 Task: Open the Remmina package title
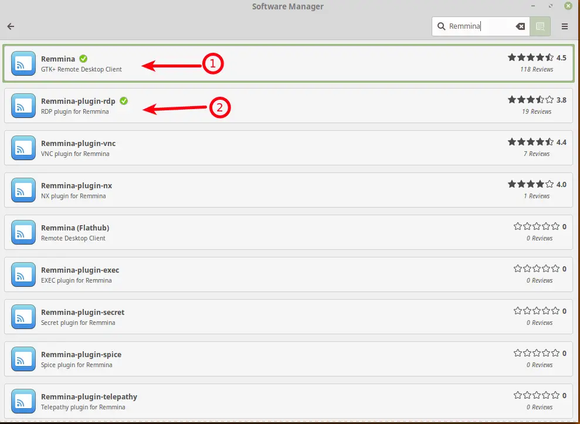[x=57, y=59]
